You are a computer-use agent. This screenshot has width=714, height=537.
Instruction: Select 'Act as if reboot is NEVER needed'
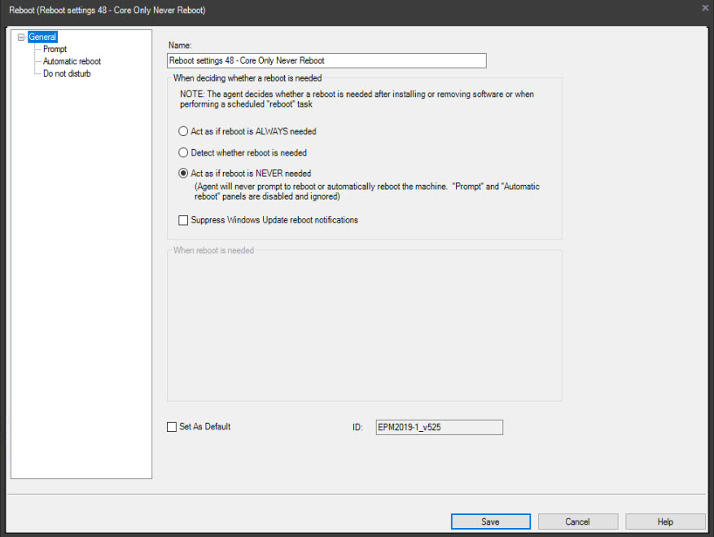tap(182, 173)
